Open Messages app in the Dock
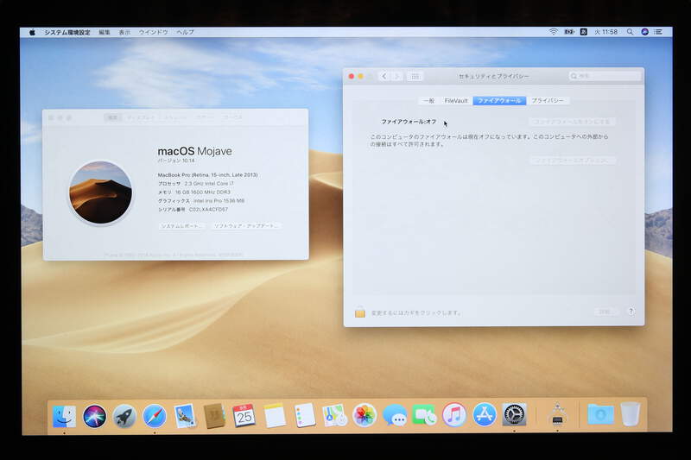 click(x=395, y=415)
